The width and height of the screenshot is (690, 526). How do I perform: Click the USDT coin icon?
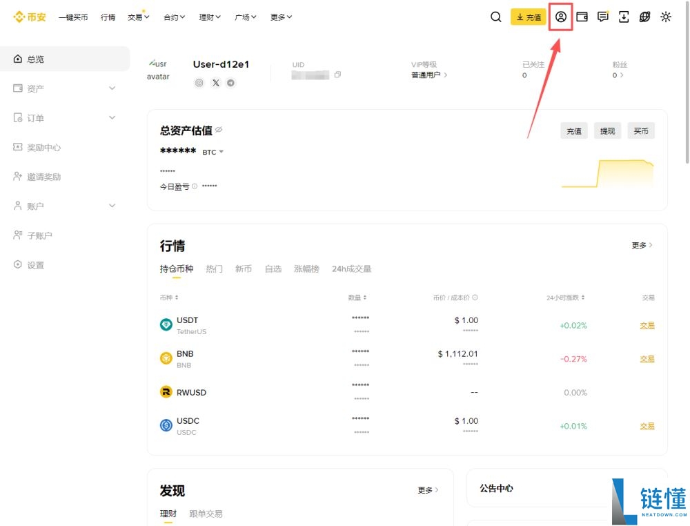pos(166,325)
